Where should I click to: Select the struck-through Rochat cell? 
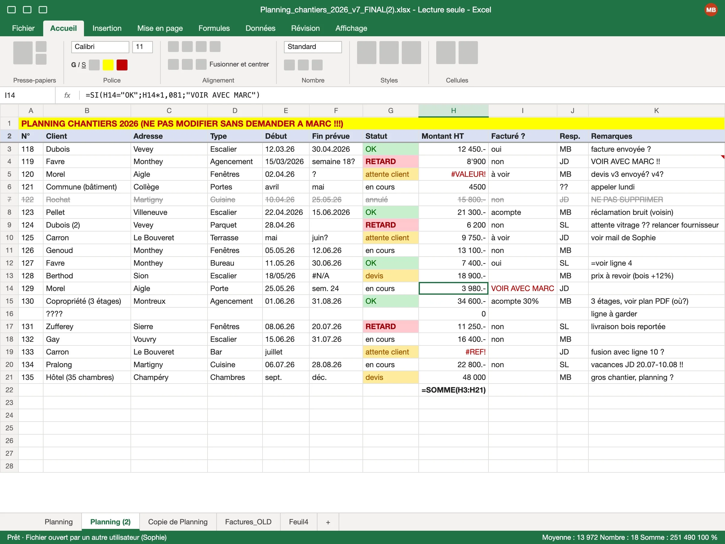(87, 199)
